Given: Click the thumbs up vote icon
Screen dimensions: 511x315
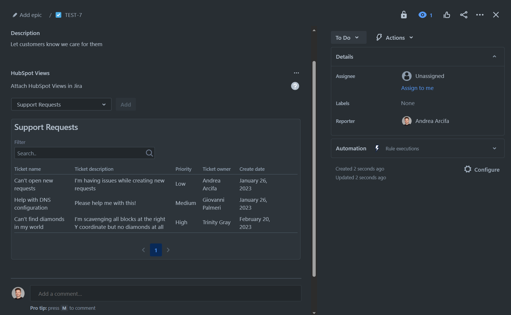Looking at the screenshot, I should (447, 15).
